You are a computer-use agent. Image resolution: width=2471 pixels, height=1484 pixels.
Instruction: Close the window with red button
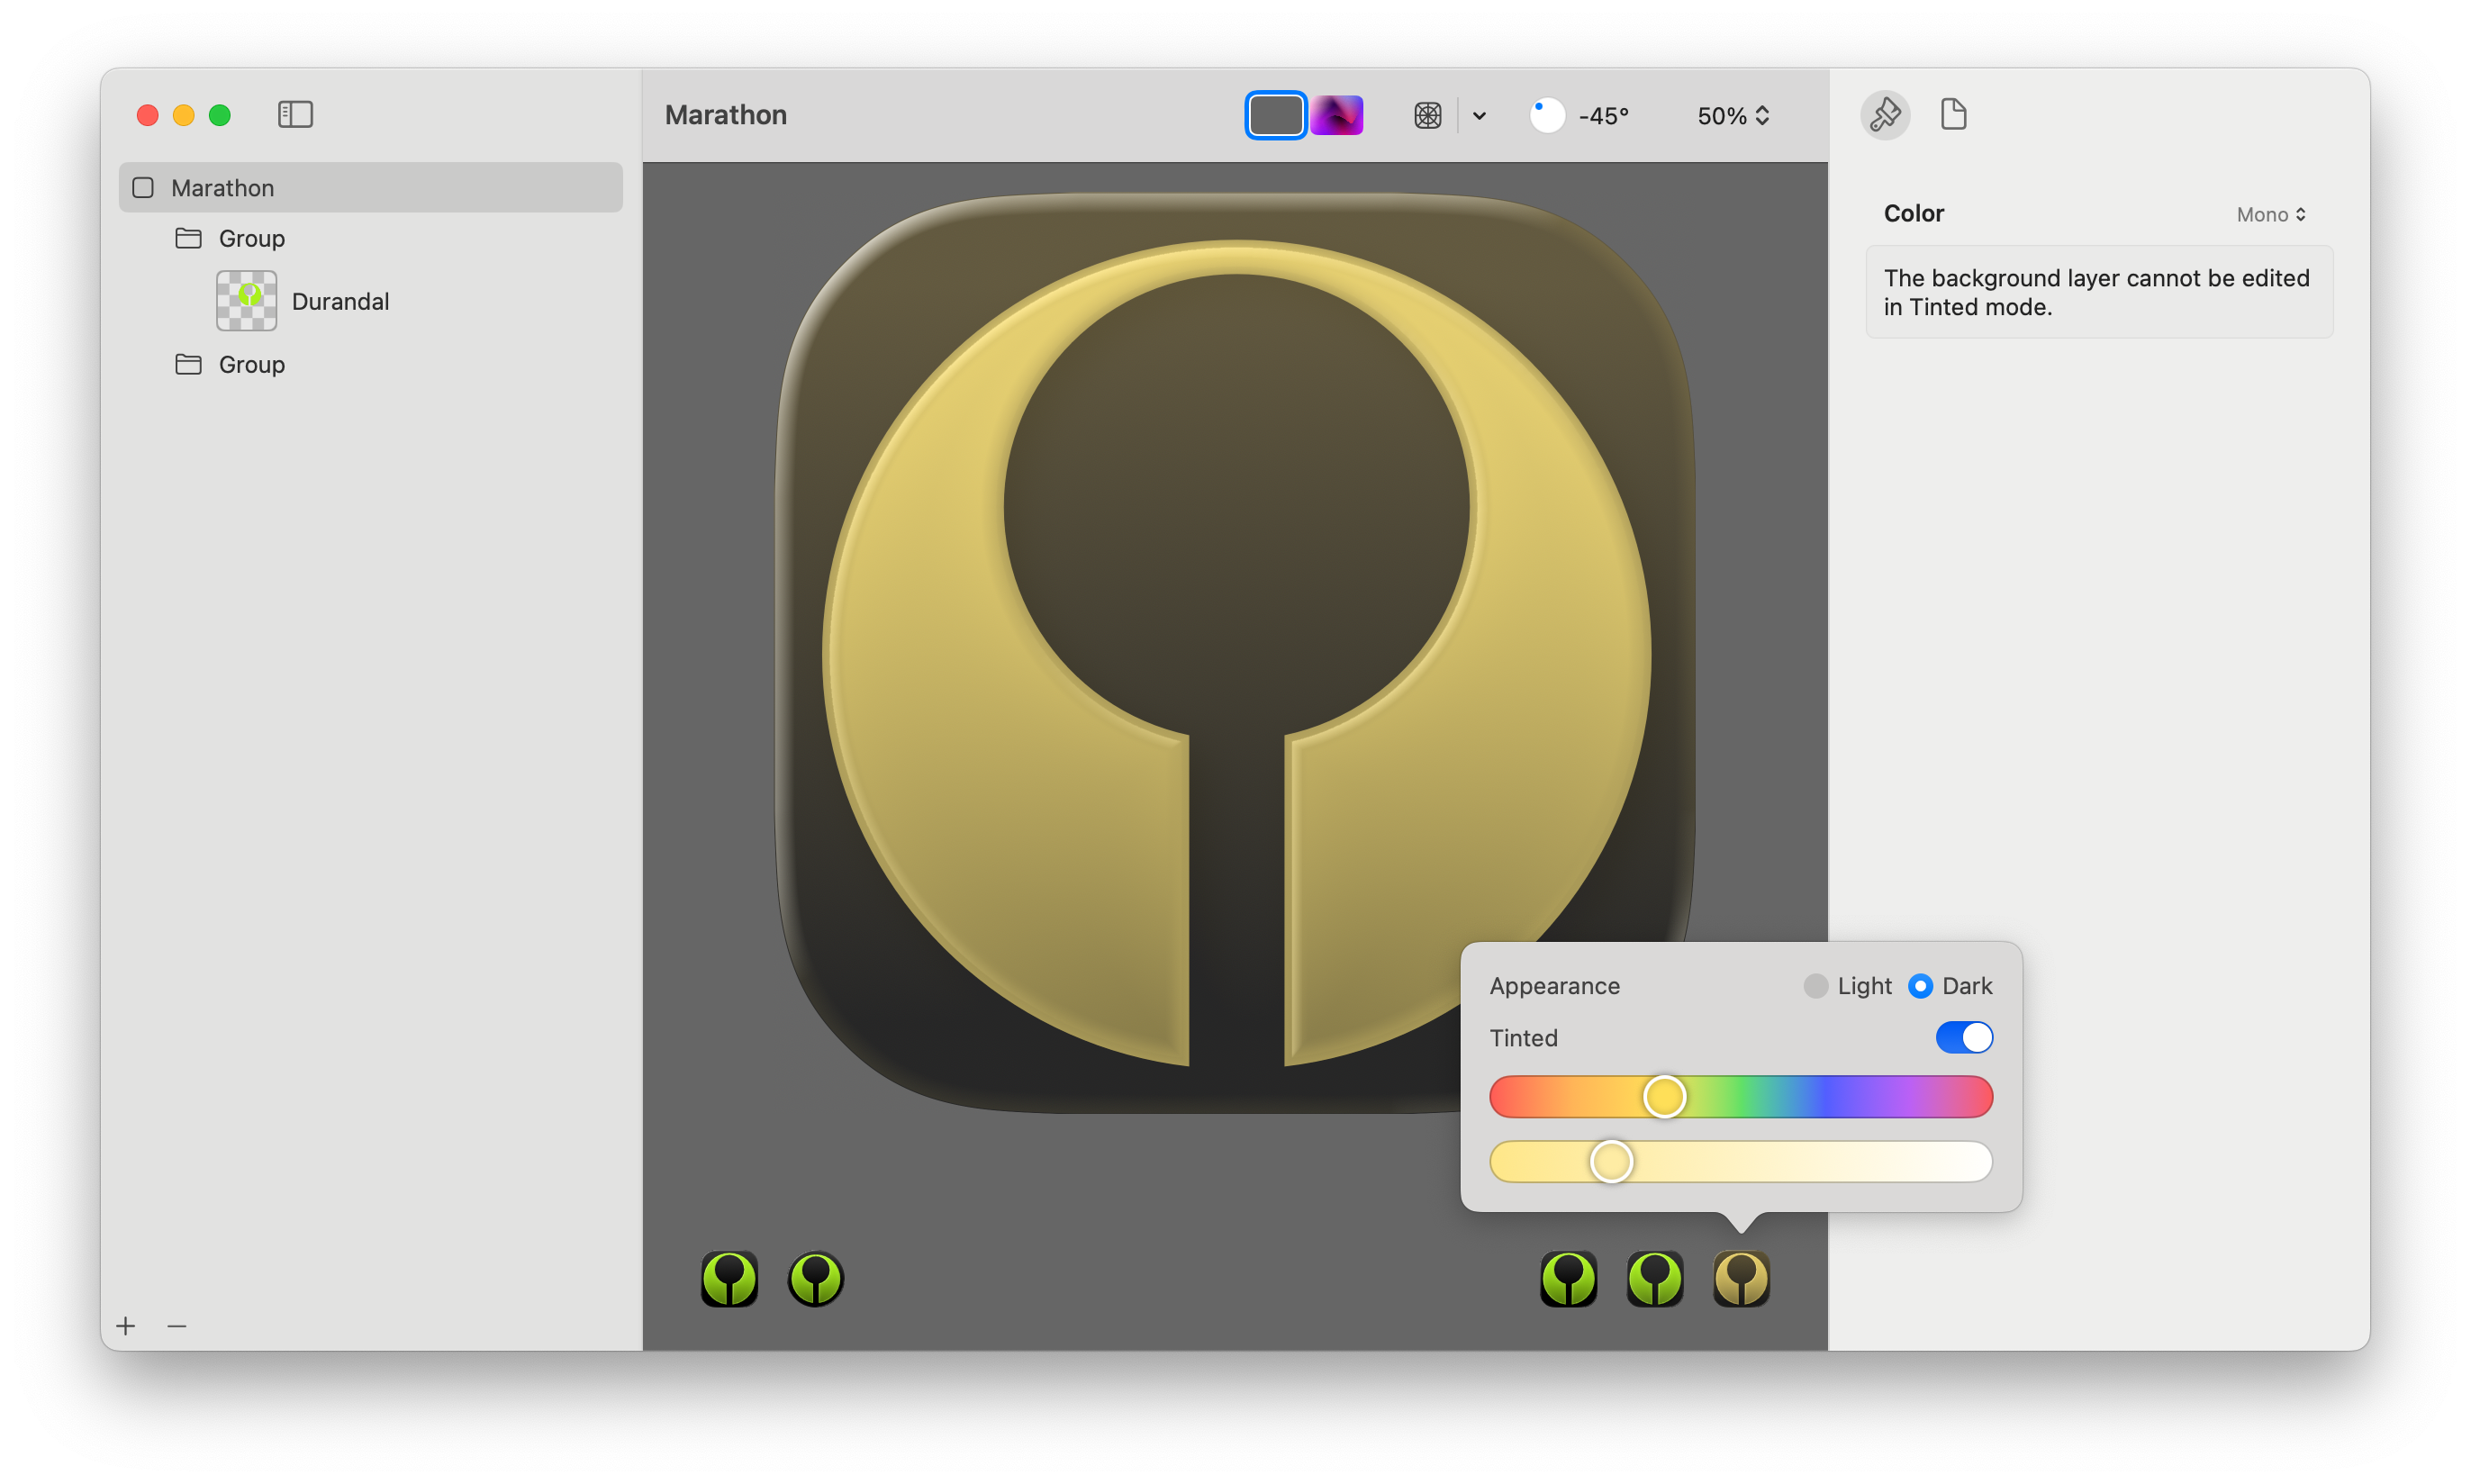coord(147,115)
